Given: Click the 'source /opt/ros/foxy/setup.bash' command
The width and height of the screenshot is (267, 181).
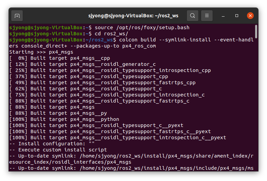Looking at the screenshot, I should [142, 28].
